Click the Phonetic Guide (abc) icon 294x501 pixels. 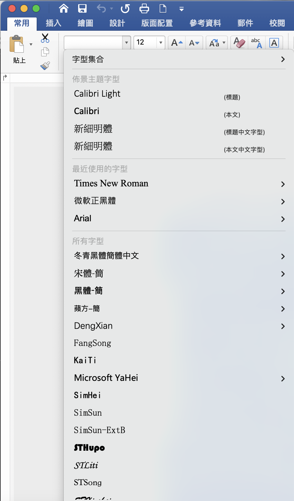coord(256,42)
